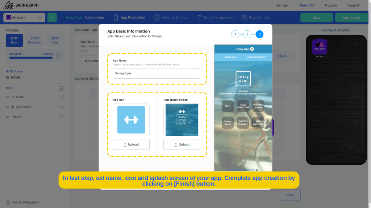Select music item in menu tree
Image resolution: width=371 pixels, height=208 pixels.
(x=17, y=117)
